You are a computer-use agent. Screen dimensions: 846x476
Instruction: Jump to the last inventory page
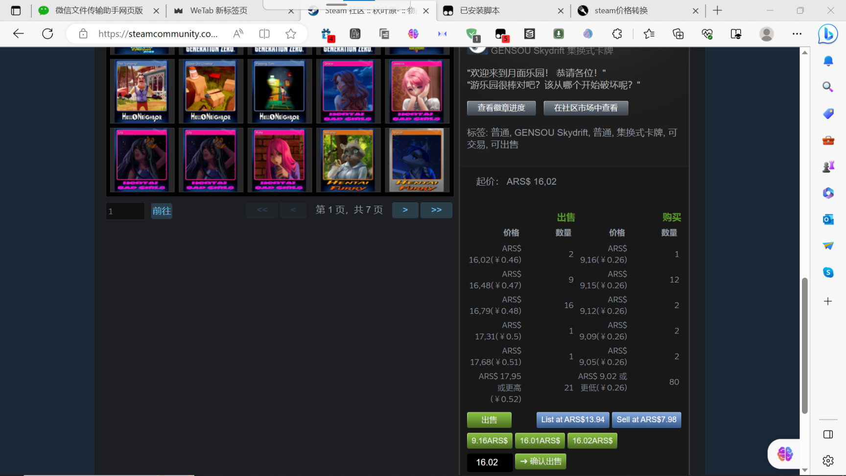(436, 210)
